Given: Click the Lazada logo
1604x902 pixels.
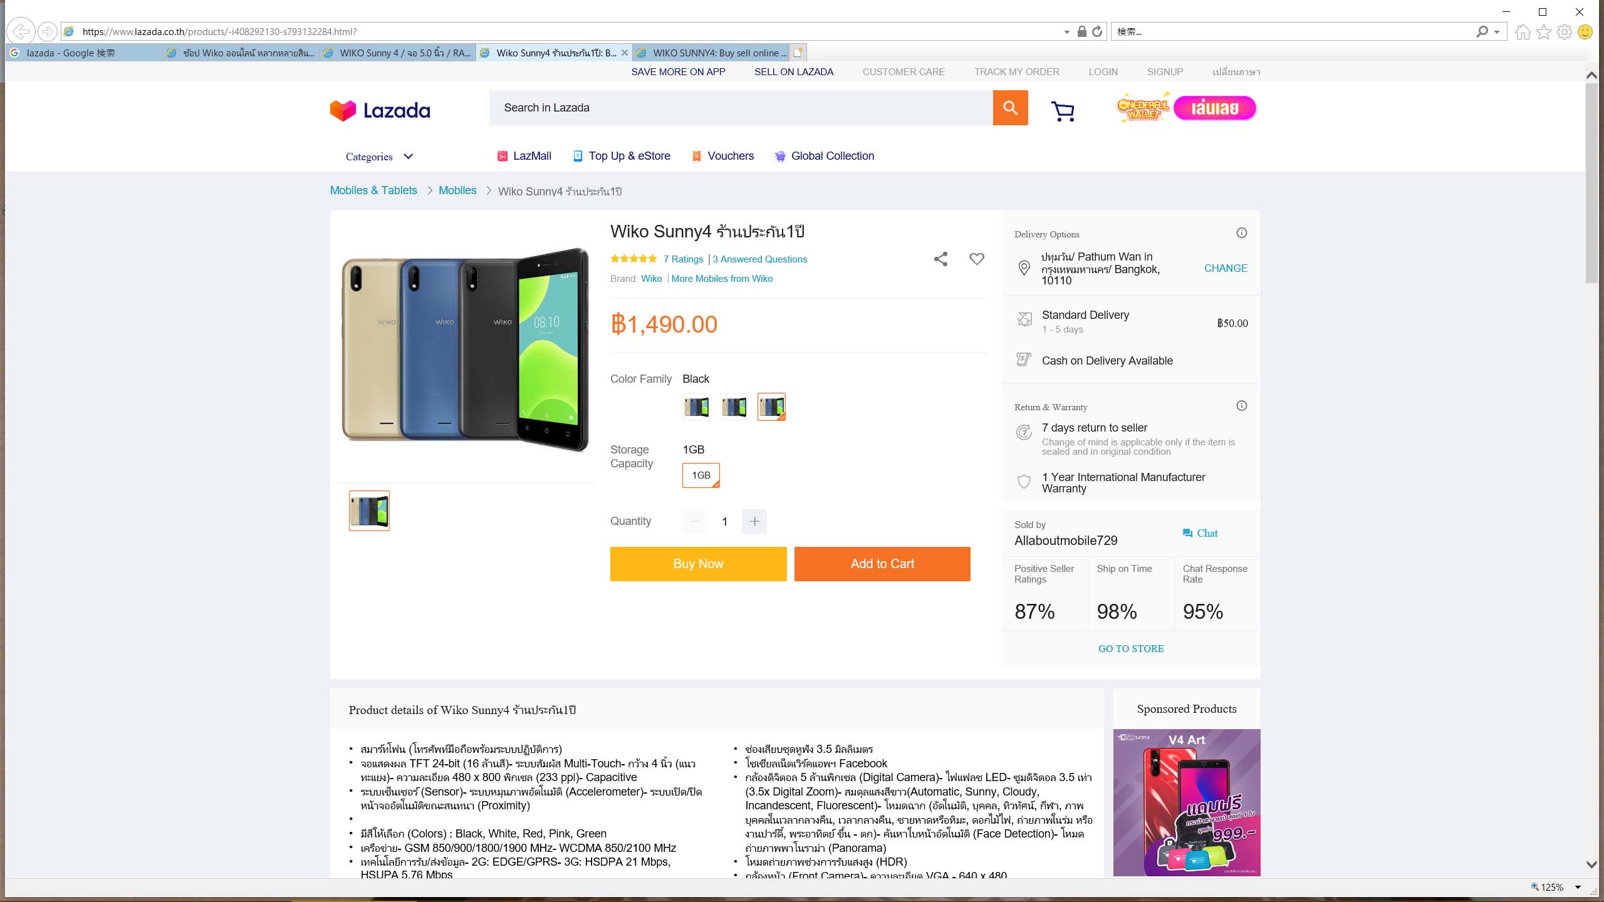Looking at the screenshot, I should [x=380, y=111].
